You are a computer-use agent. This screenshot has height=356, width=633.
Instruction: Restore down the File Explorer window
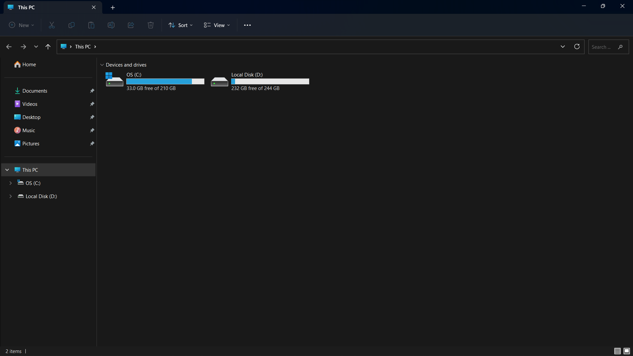603,6
